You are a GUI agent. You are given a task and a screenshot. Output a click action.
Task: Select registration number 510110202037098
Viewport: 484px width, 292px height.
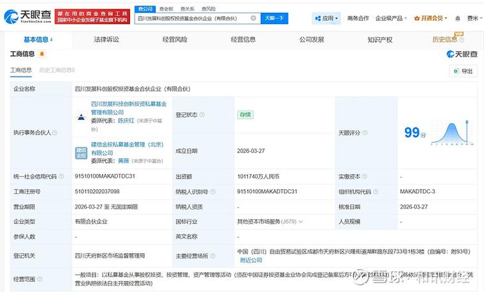pos(97,191)
